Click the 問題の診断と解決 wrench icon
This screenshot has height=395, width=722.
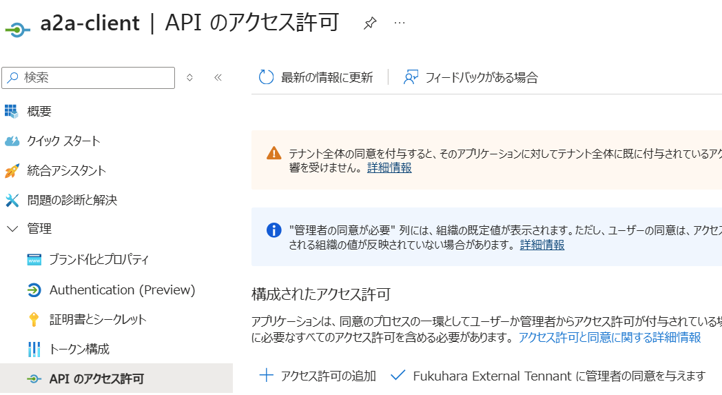(12, 200)
